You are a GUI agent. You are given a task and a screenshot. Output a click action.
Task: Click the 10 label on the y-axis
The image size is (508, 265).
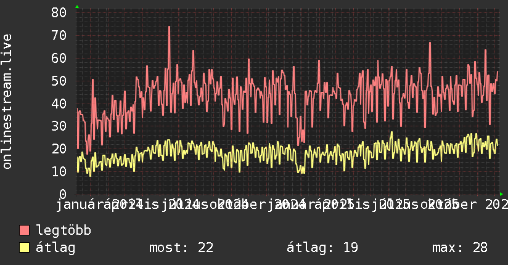pyautogui.click(x=59, y=171)
